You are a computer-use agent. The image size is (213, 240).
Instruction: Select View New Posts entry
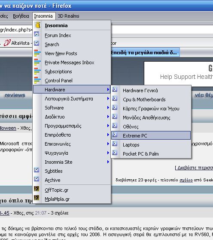coord(72,53)
